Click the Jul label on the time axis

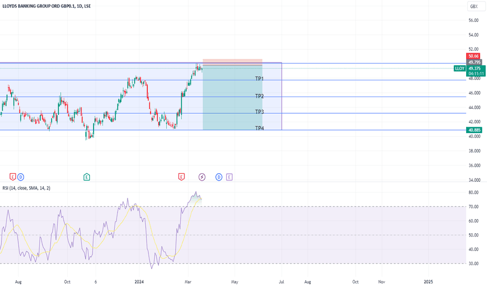[282, 282]
